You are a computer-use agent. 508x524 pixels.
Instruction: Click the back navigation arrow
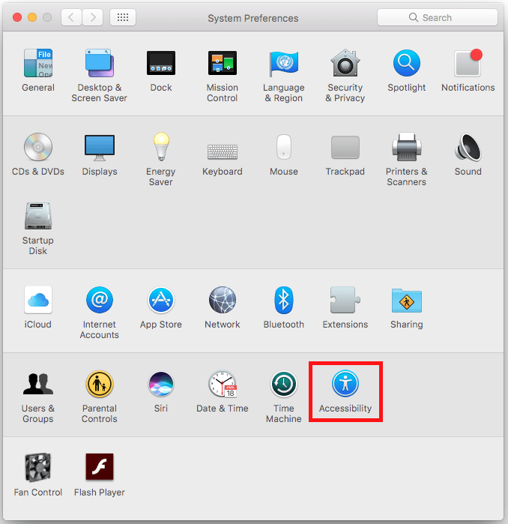click(71, 17)
